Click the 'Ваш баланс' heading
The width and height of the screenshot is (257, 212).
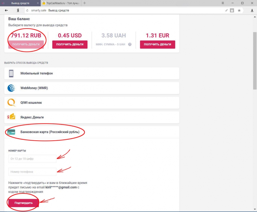(x=19, y=19)
